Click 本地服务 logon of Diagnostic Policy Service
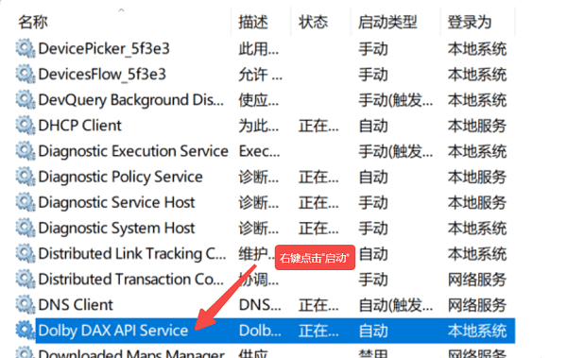Image resolution: width=567 pixels, height=358 pixels. point(477,178)
